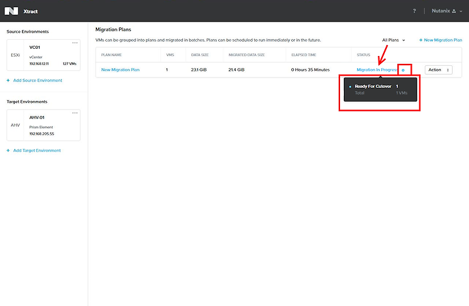Image resolution: width=469 pixels, height=306 pixels.
Task: Open the VC01 source options ellipsis
Action: point(75,43)
